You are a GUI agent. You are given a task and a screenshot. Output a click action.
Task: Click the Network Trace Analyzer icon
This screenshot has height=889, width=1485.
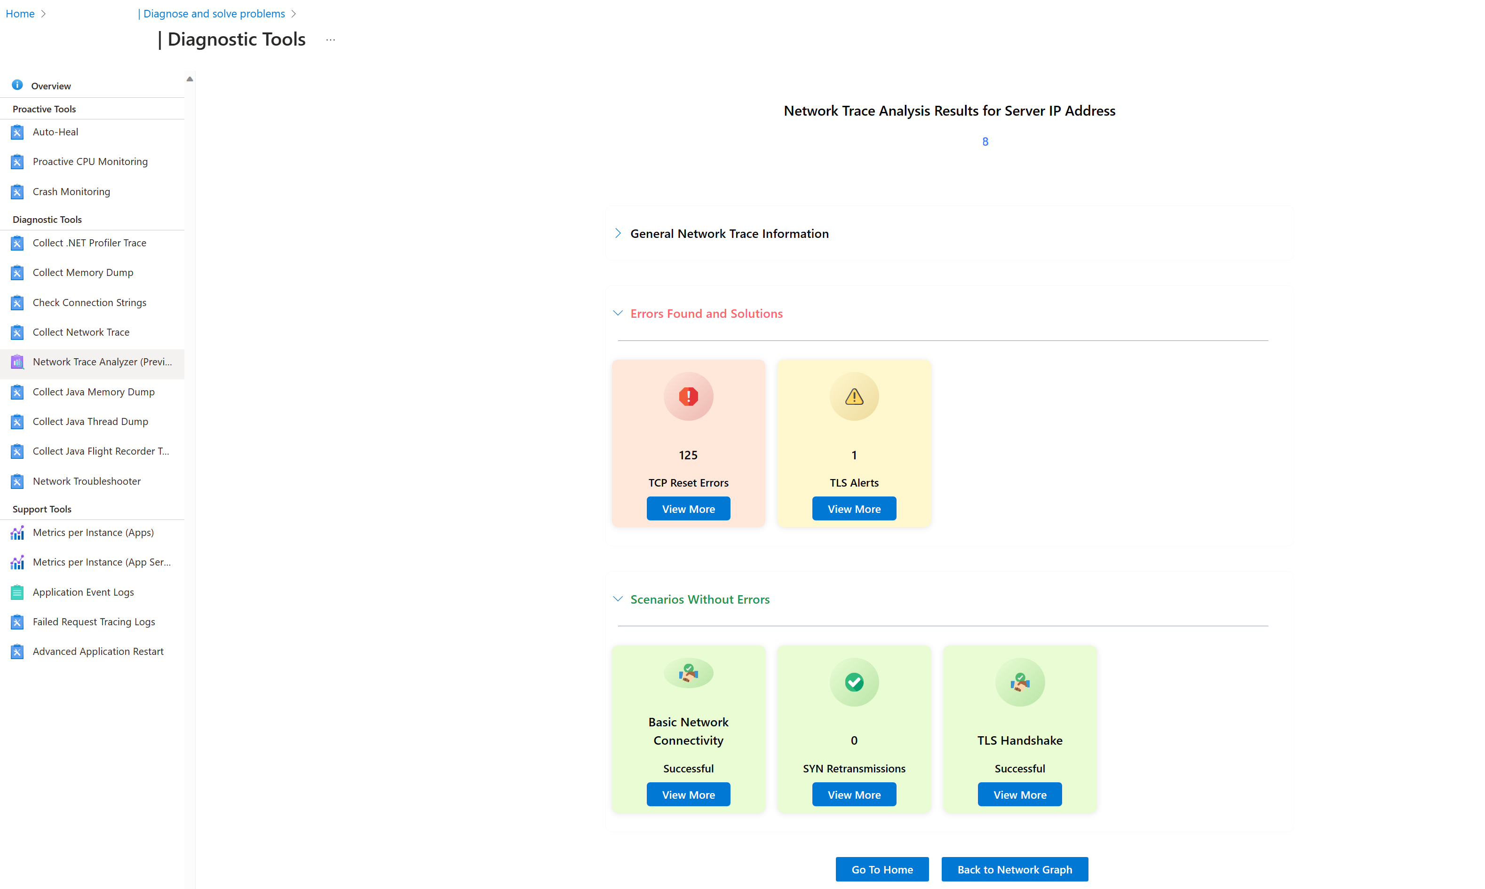(x=17, y=362)
